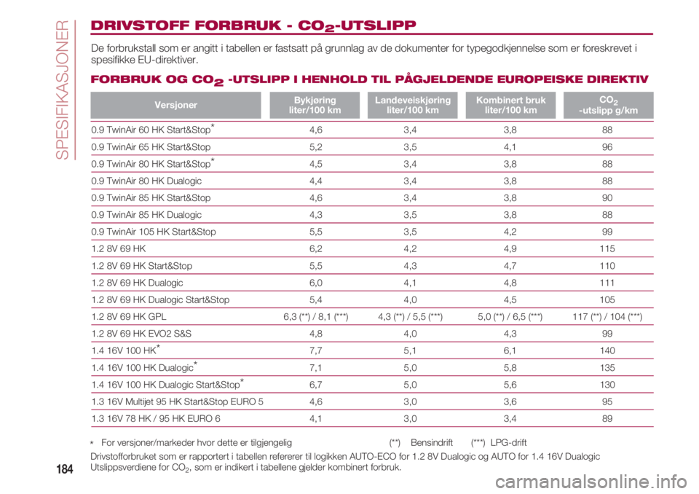The image size is (699, 494).
Task: Click footnote "For versjoner/markeder hvor dette er tilgjengelig"
Action: pos(197,443)
